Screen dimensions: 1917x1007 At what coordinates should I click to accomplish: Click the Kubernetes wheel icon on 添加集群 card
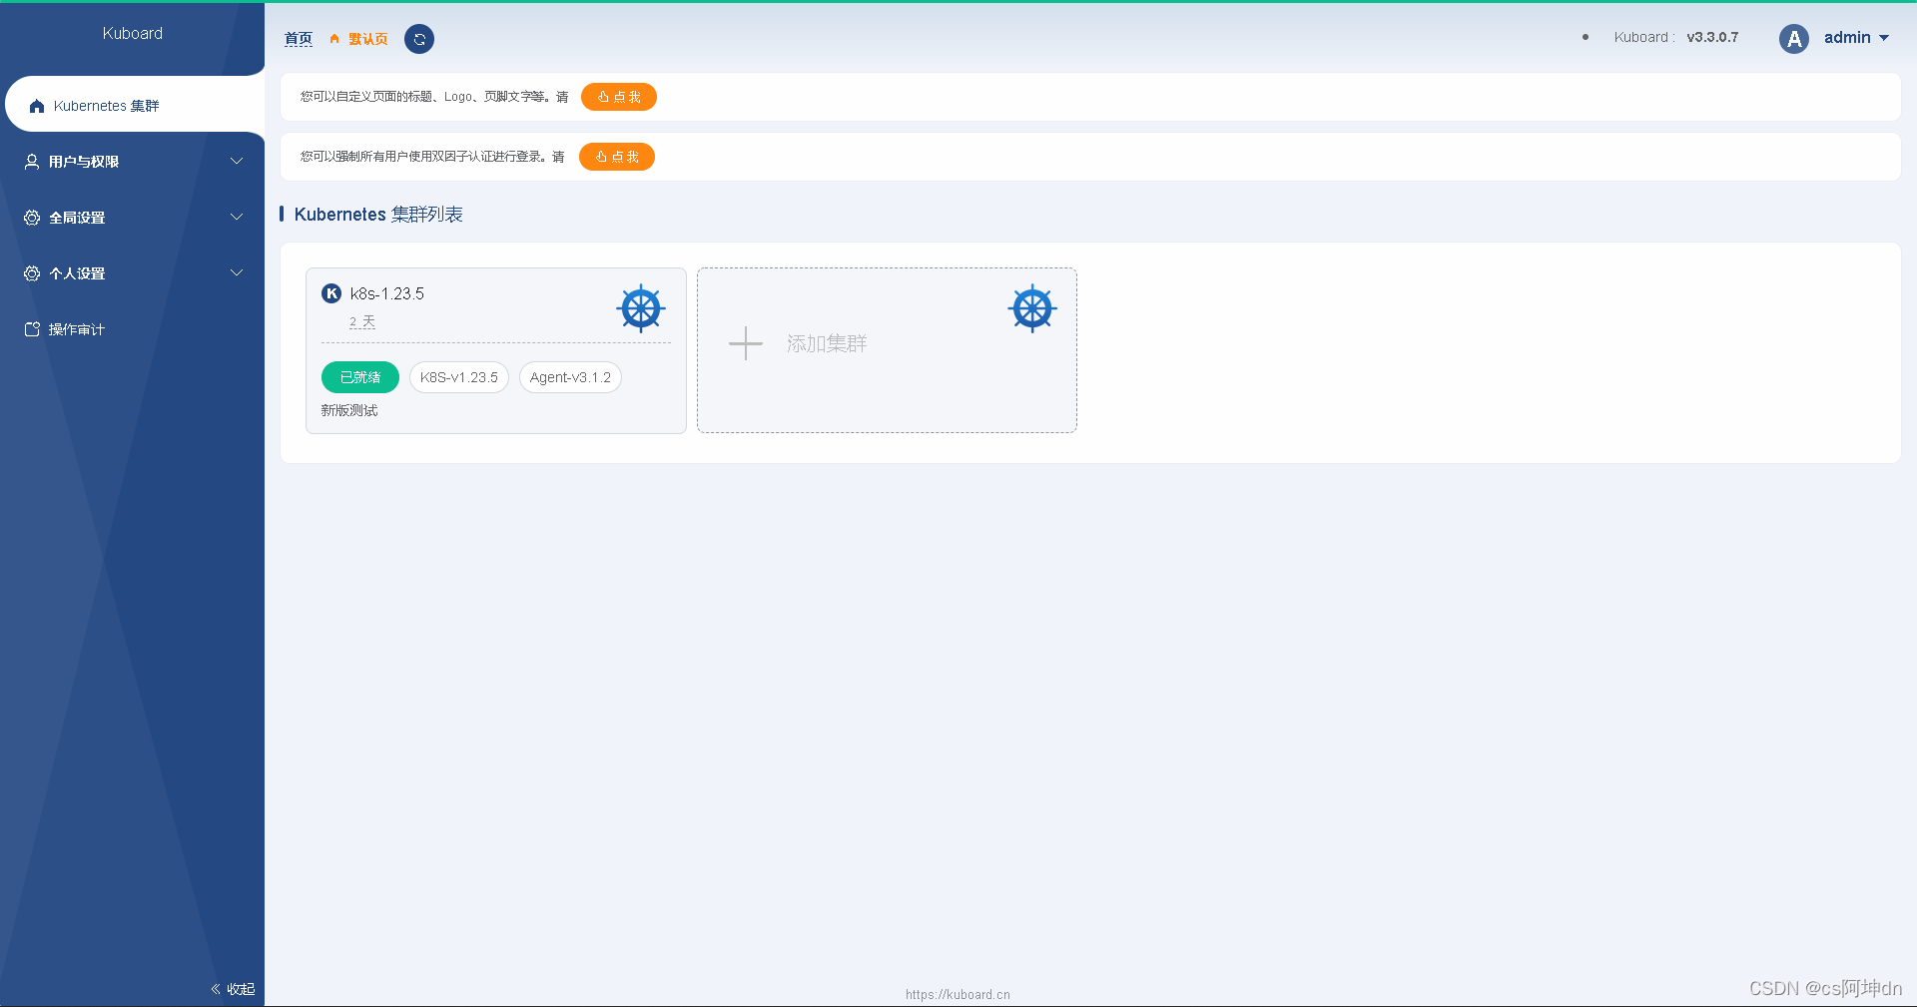click(x=1032, y=308)
